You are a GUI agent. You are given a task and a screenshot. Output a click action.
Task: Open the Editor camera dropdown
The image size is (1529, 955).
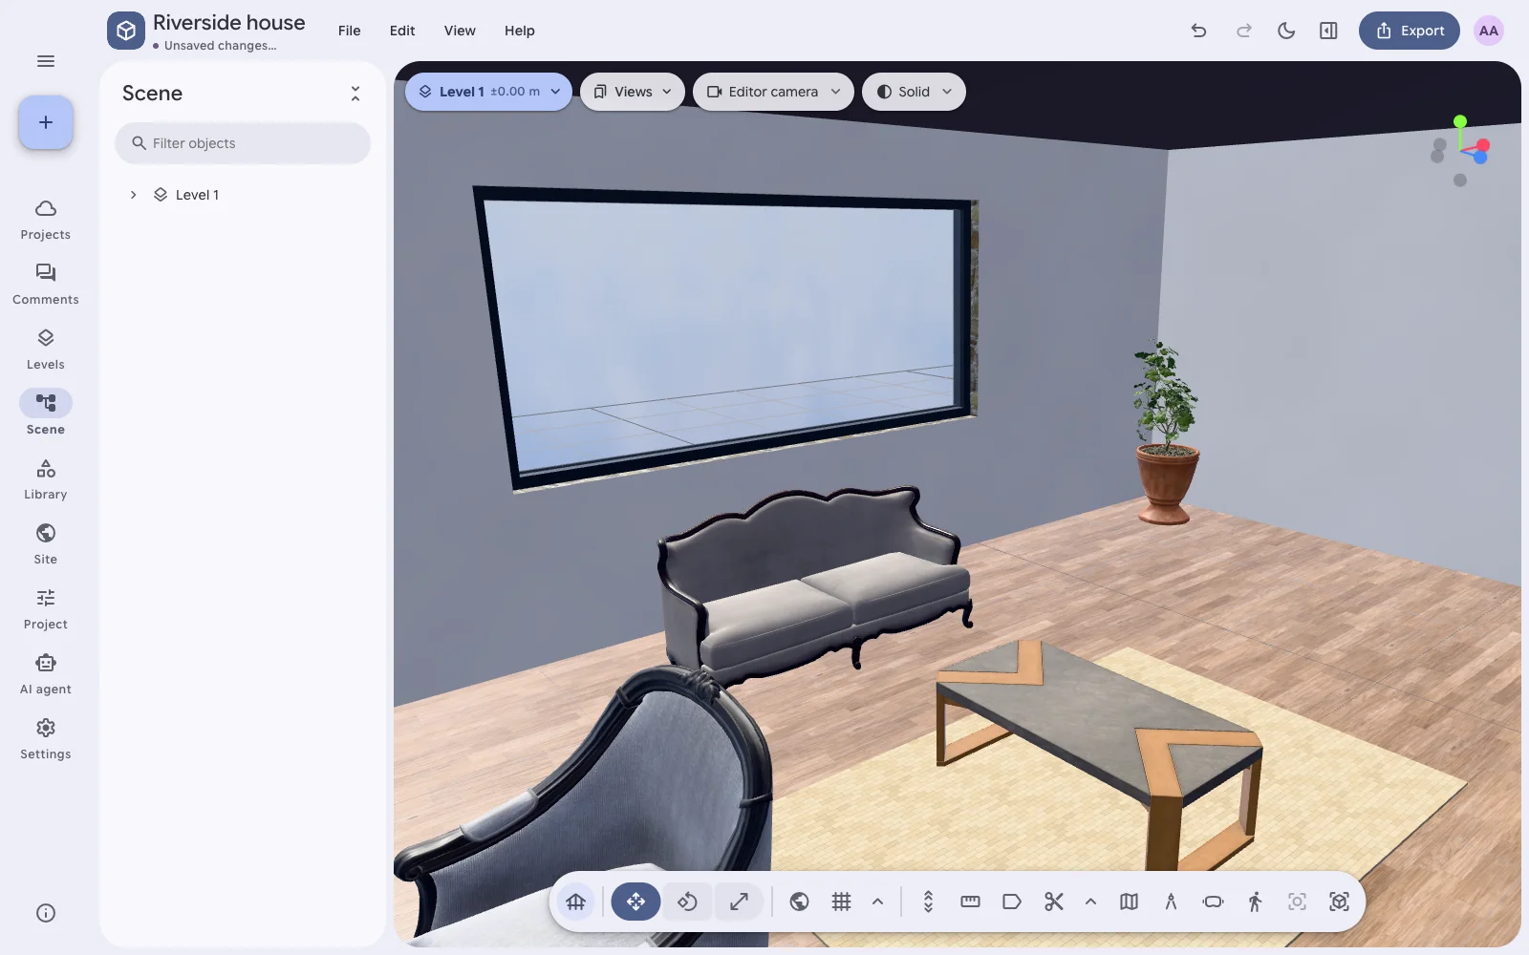point(773,92)
